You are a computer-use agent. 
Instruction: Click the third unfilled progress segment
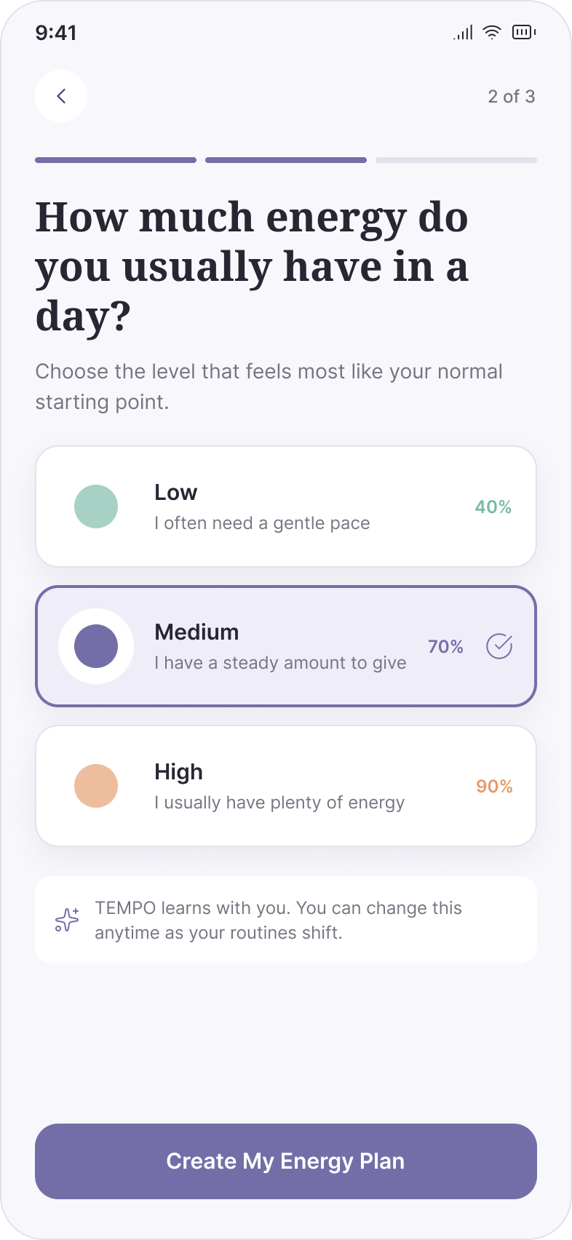coord(456,160)
